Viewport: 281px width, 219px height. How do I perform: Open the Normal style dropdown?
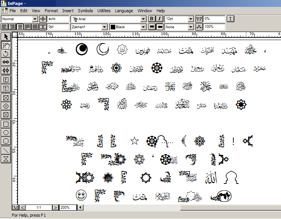35,19
